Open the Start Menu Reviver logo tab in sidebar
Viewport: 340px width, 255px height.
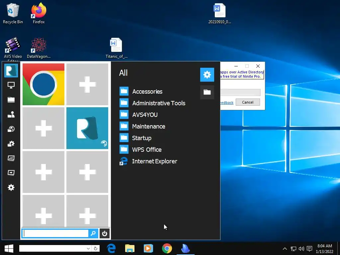(11, 71)
